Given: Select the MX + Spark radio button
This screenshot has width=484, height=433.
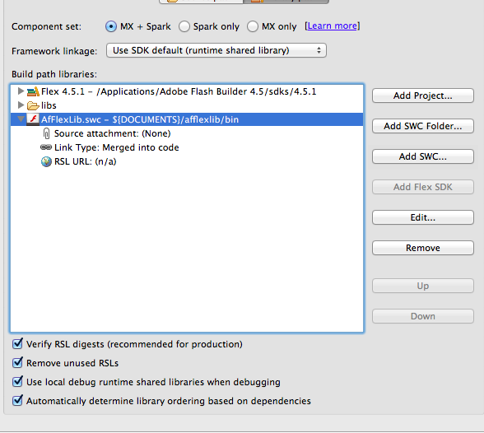Looking at the screenshot, I should point(111,26).
